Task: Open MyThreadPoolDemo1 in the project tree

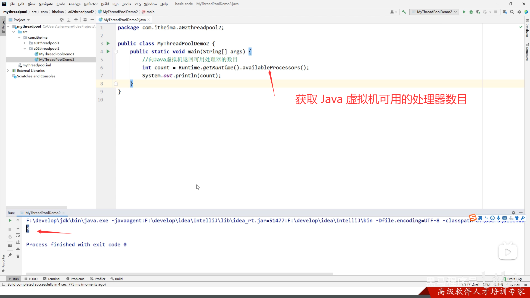Action: click(x=56, y=54)
